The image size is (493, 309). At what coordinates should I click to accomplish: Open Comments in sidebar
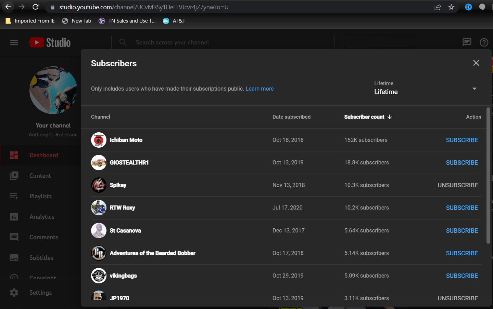(x=40, y=237)
